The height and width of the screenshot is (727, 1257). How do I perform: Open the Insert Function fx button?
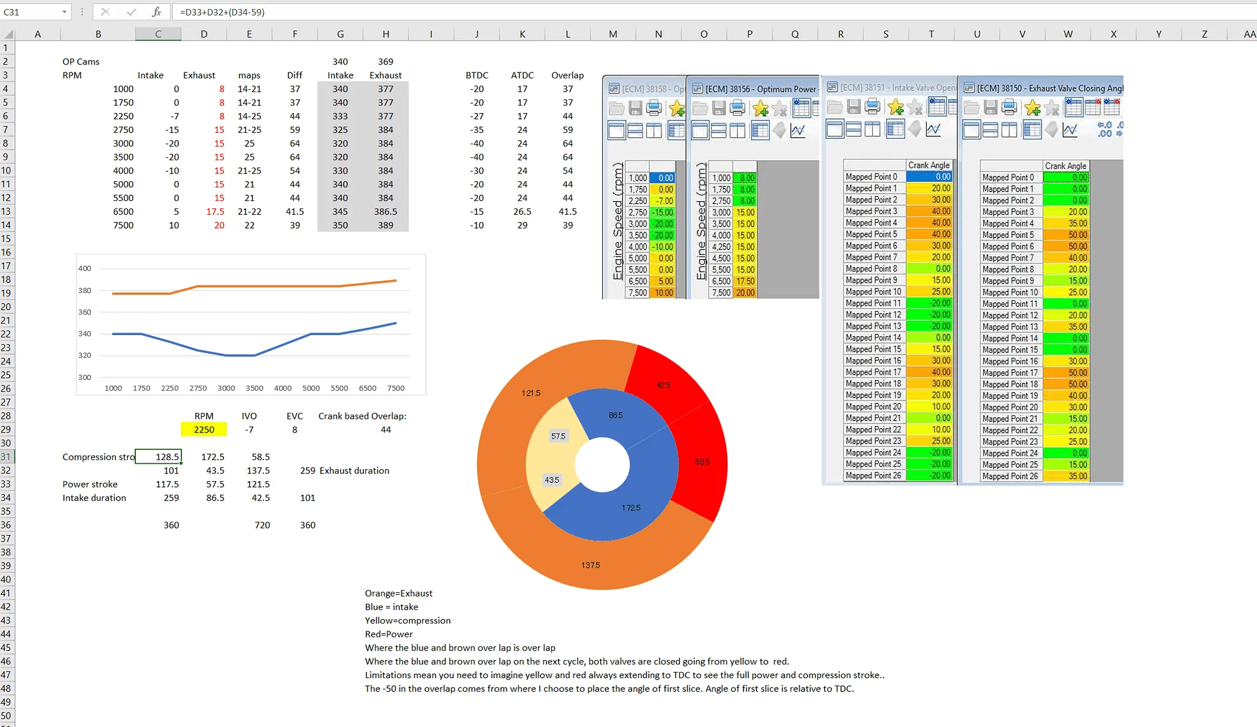pos(156,12)
